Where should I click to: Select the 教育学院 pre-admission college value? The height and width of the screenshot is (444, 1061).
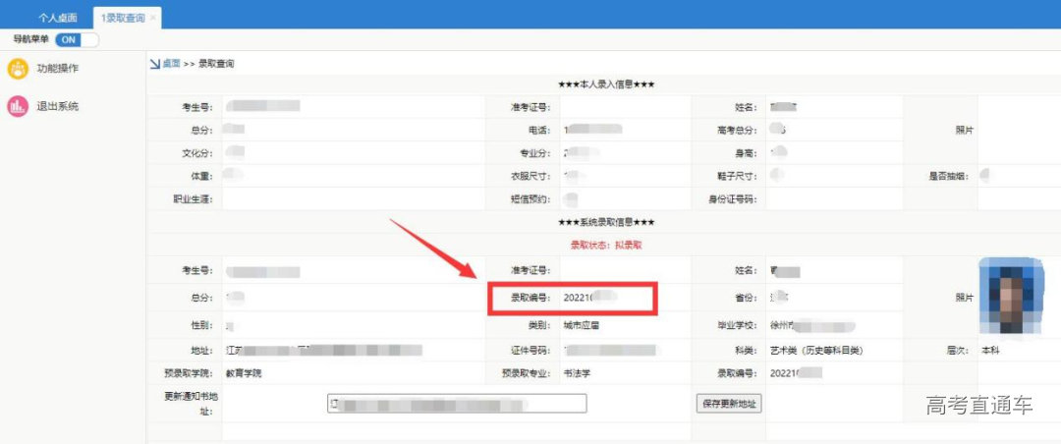[245, 373]
